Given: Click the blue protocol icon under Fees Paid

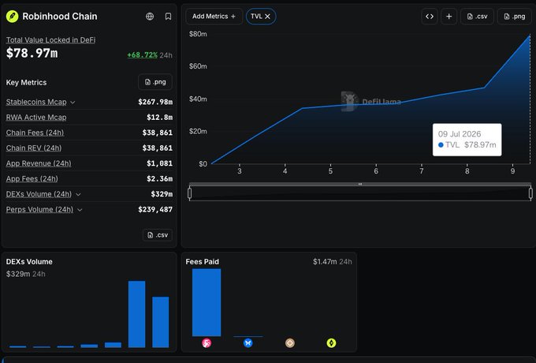Looking at the screenshot, I should (x=248, y=342).
